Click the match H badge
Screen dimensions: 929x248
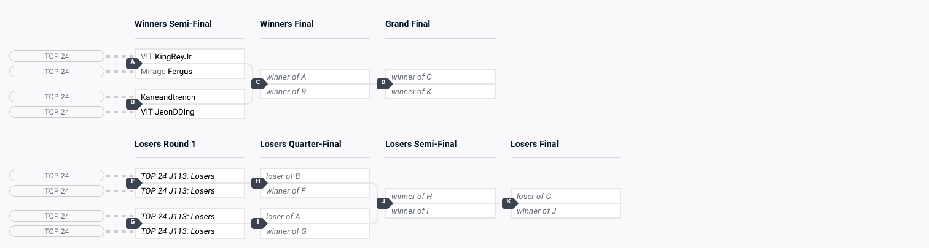258,182
